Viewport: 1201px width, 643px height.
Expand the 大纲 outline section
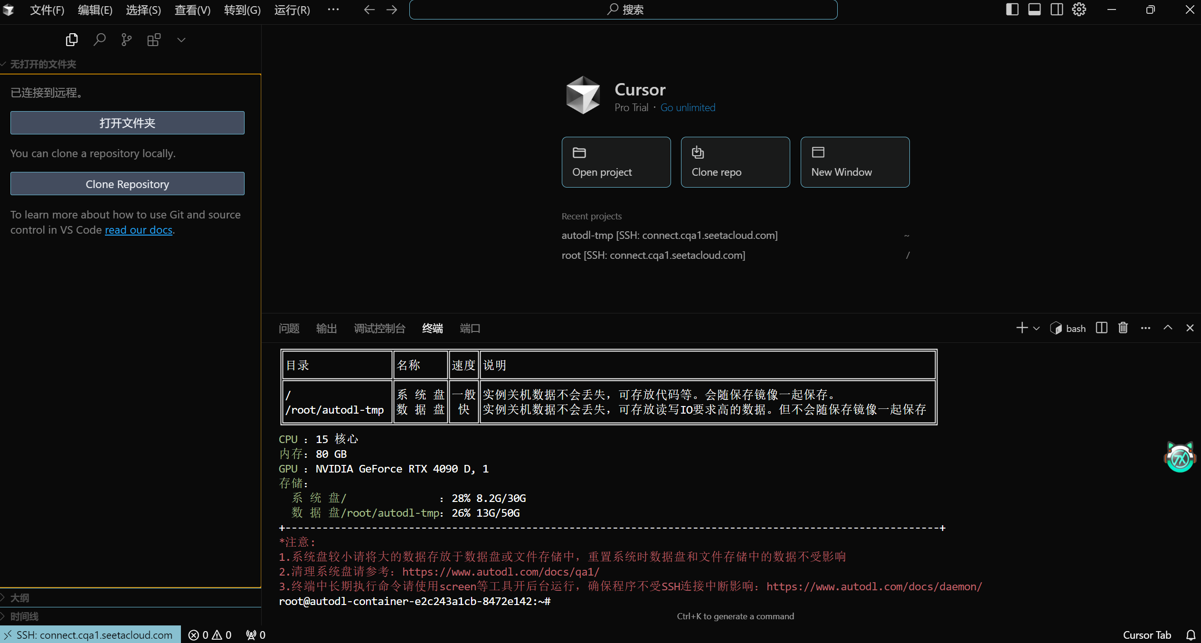coord(19,598)
